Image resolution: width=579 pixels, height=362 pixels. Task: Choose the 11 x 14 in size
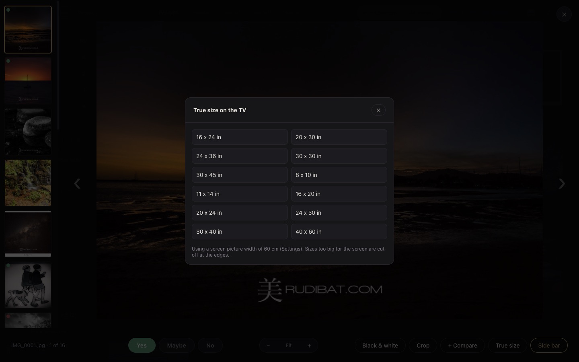(x=240, y=194)
